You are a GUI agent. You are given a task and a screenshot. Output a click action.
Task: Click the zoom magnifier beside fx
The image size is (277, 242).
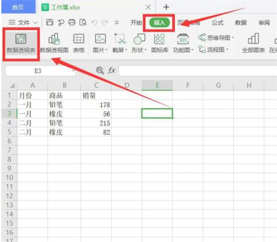click(x=100, y=70)
